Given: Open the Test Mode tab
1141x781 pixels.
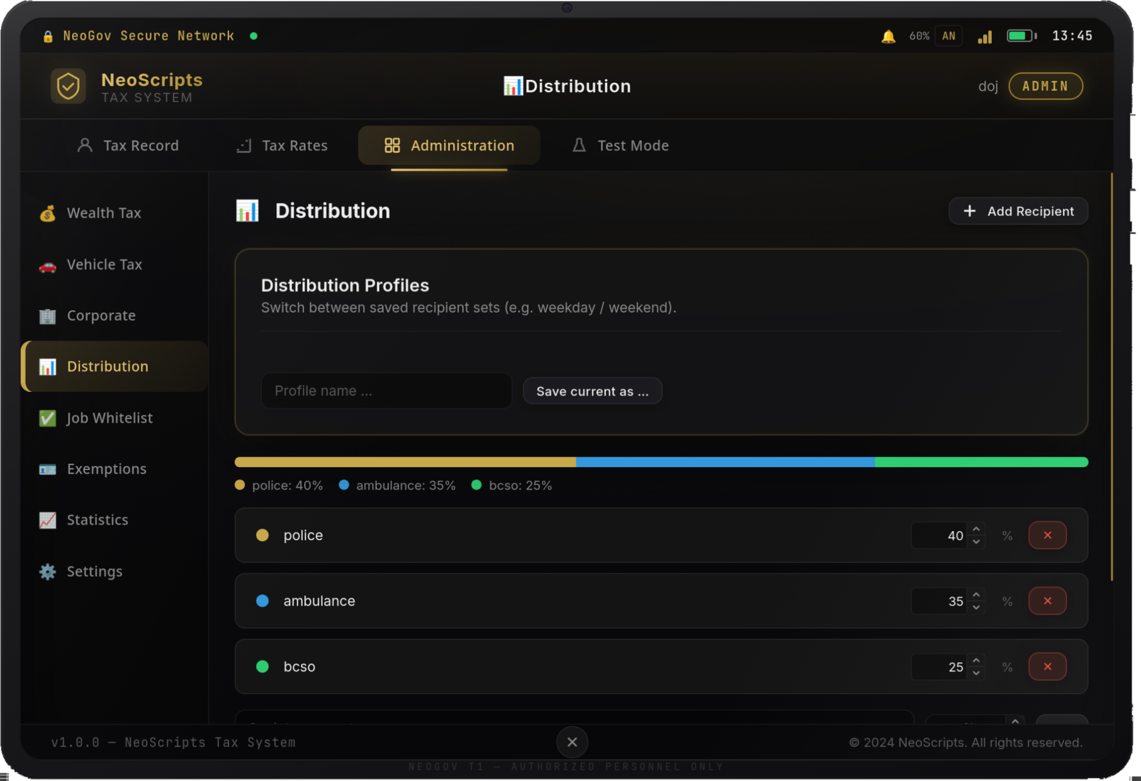Looking at the screenshot, I should coord(620,145).
